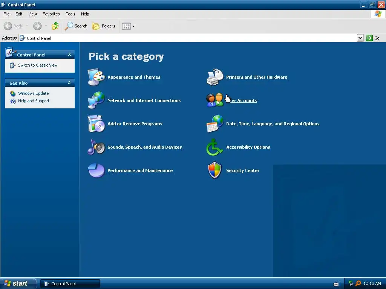The width and height of the screenshot is (386, 289).
Task: Click the Printers and Other Hardware printer icon
Action: click(x=215, y=77)
